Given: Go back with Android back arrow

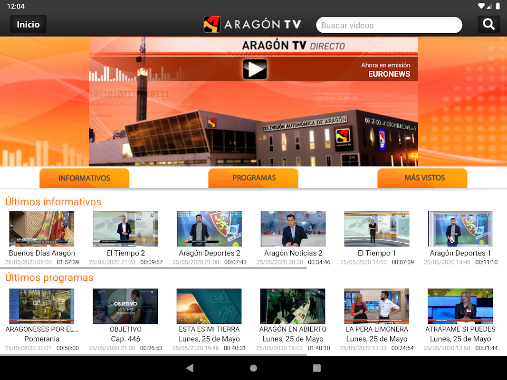Looking at the screenshot, I should tap(190, 368).
